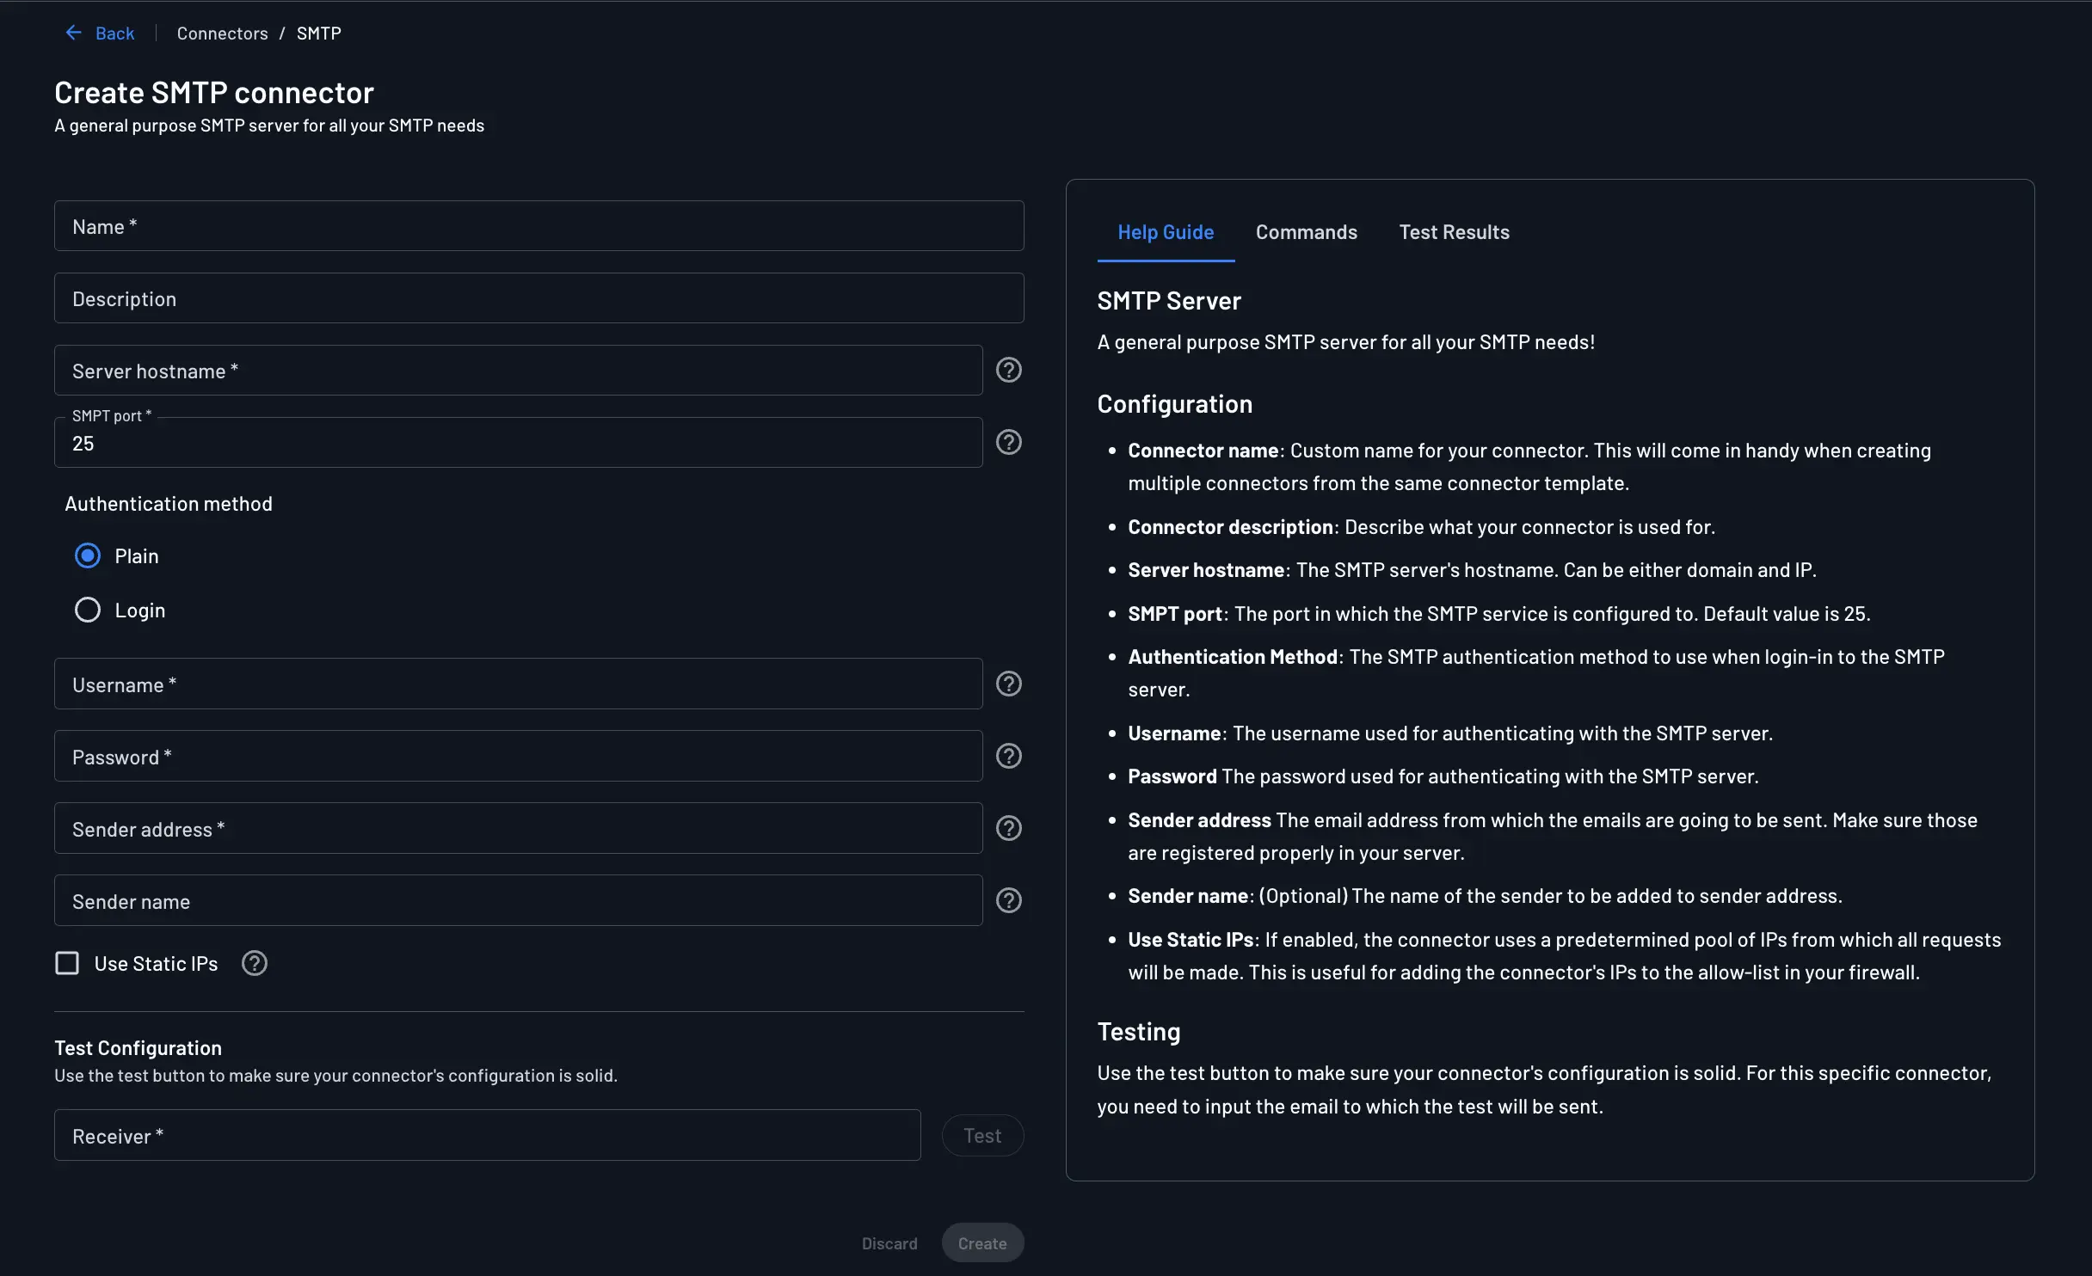The width and height of the screenshot is (2092, 1276).
Task: Click the Discard button
Action: pos(889,1242)
